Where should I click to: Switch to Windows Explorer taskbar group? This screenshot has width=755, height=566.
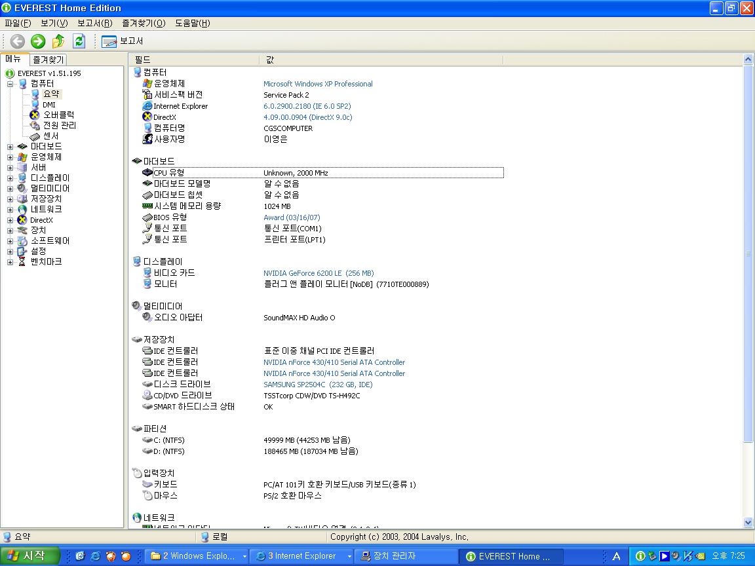[x=197, y=556]
